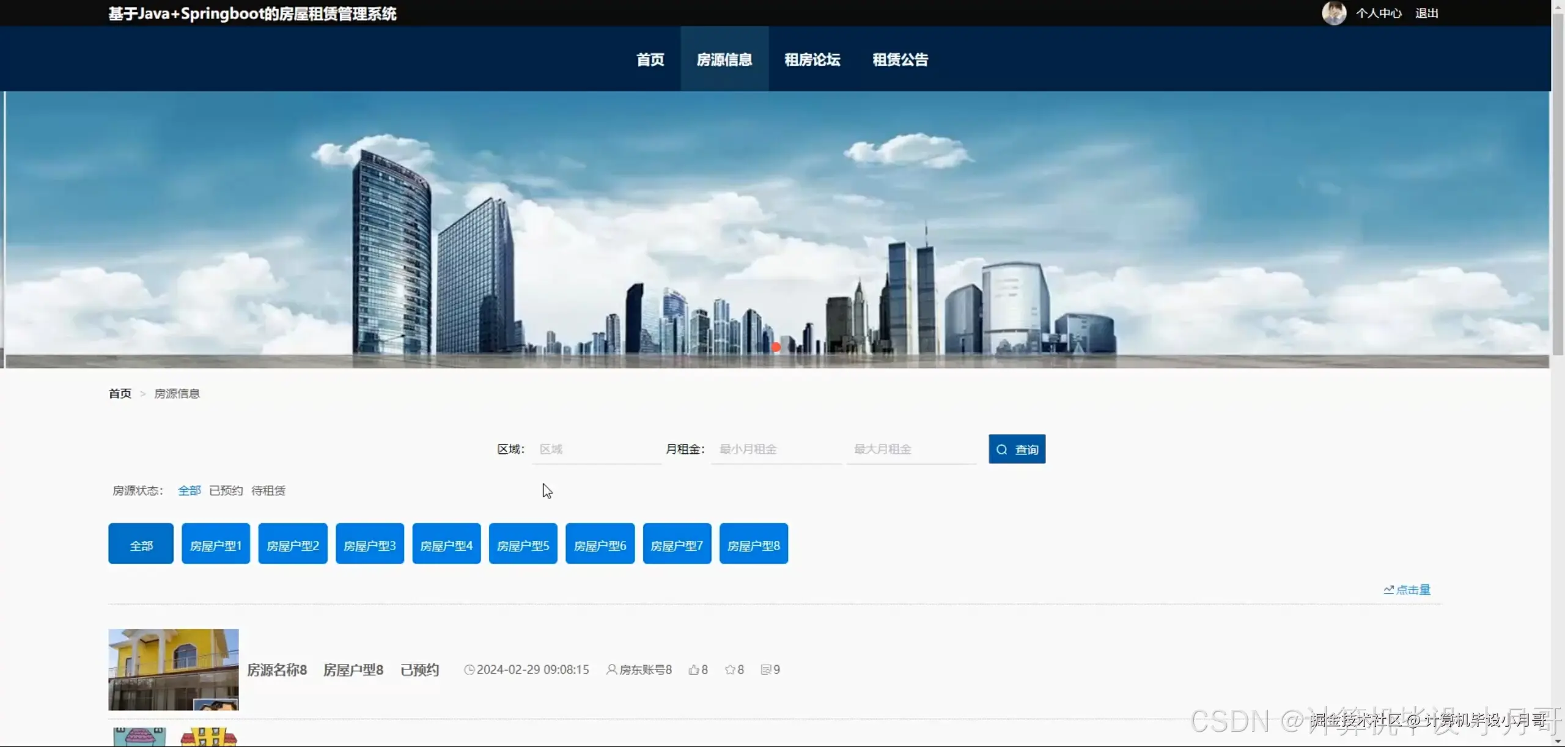
Task: Switch to the 租赁公告 tab
Action: (900, 59)
